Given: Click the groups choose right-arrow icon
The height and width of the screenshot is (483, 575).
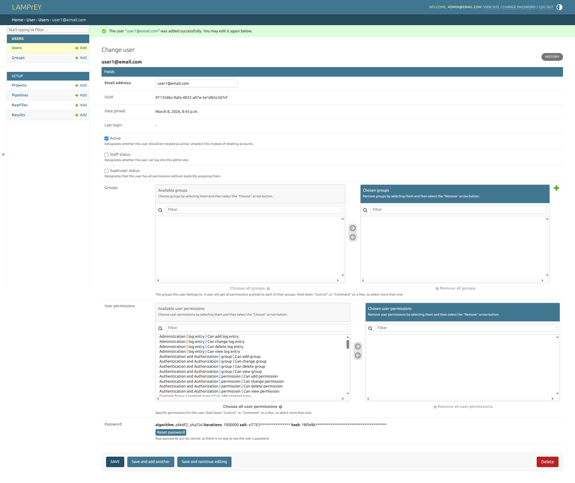Looking at the screenshot, I should pyautogui.click(x=353, y=228).
